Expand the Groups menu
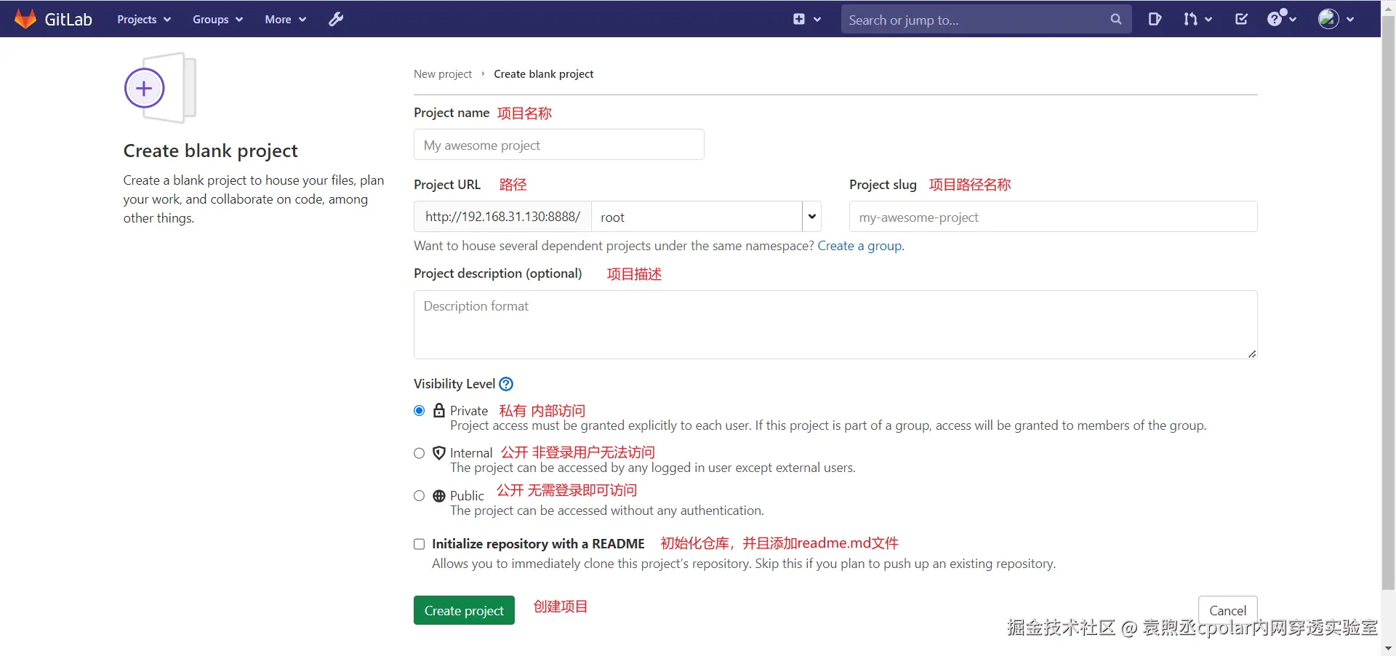 (217, 20)
